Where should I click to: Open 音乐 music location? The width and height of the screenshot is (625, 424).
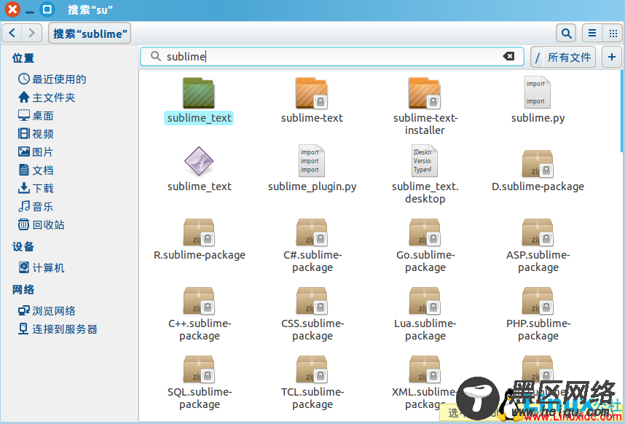coord(36,206)
